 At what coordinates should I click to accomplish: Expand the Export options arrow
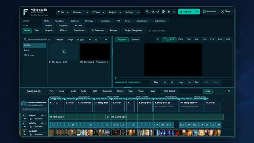[197, 12]
